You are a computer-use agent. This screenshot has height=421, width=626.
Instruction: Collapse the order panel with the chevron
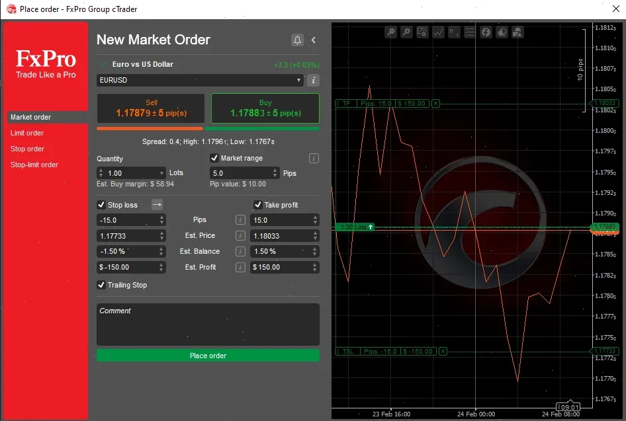coord(312,40)
